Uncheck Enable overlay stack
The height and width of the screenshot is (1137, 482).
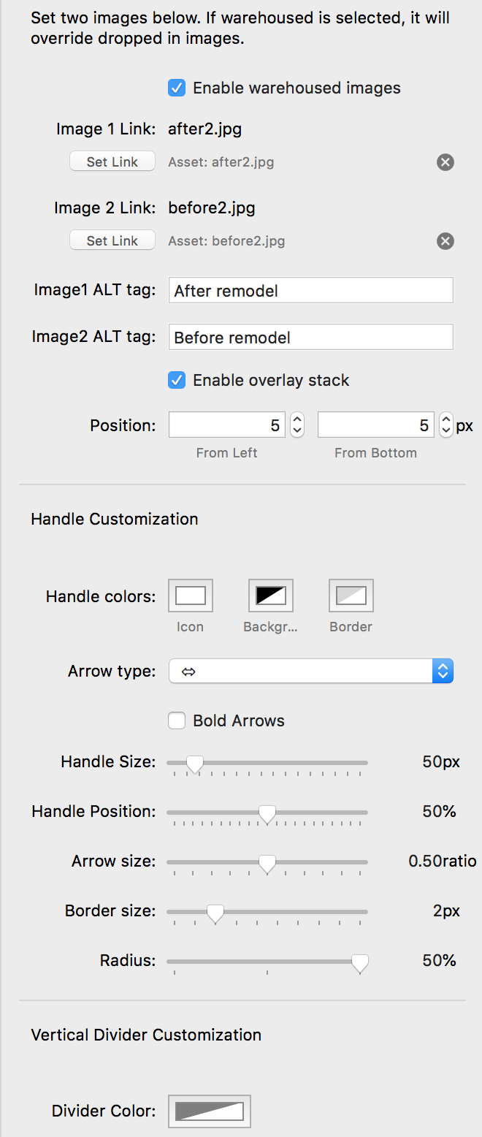point(177,380)
